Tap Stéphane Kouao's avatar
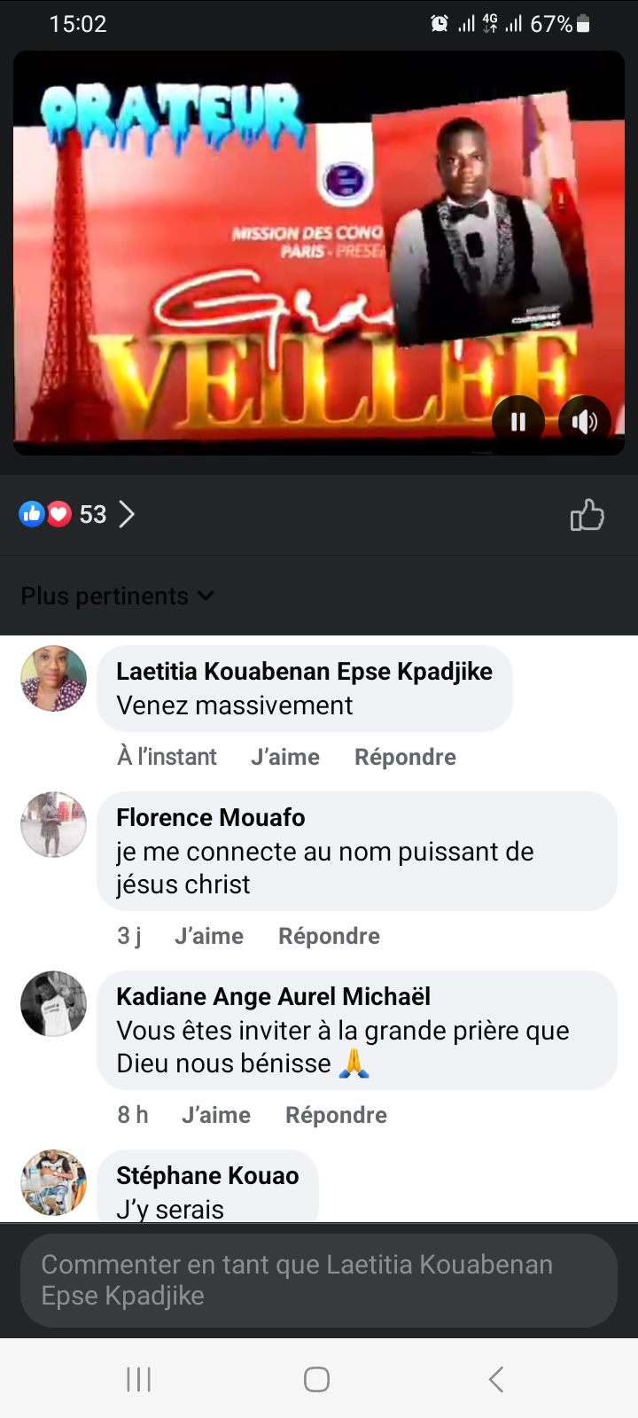The width and height of the screenshot is (638, 1418). [x=53, y=1182]
